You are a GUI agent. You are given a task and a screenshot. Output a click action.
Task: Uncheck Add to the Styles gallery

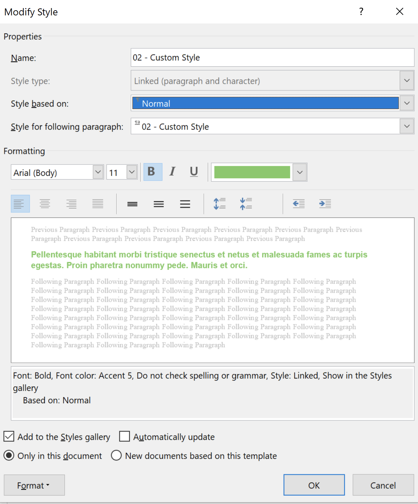tap(9, 437)
